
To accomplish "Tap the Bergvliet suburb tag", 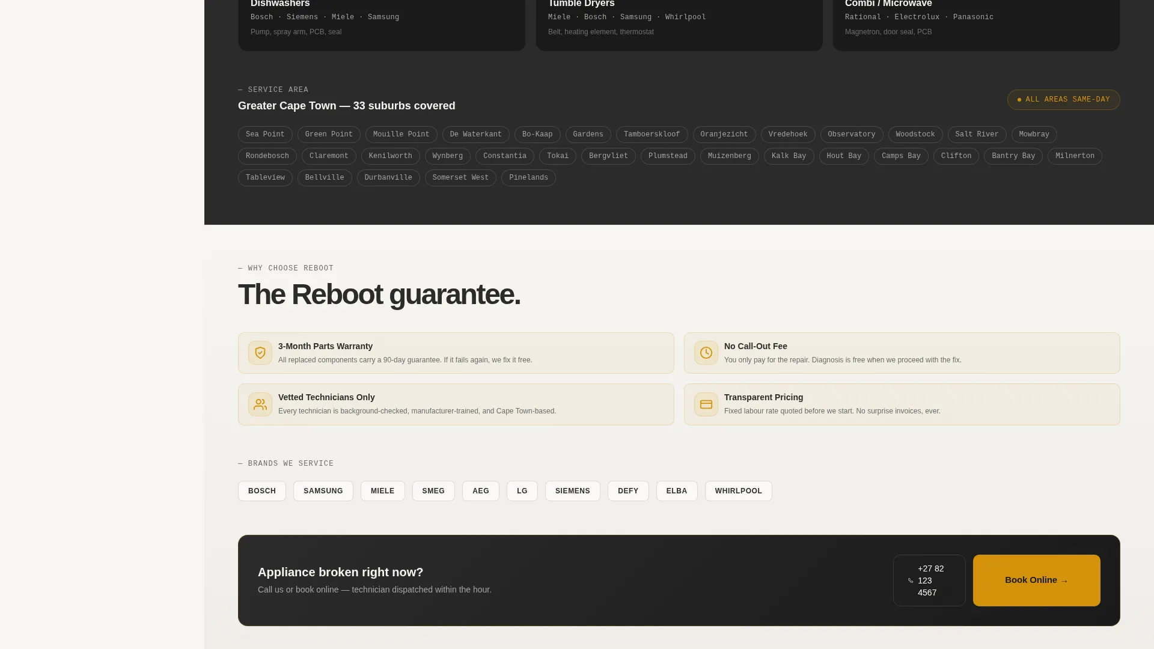I will [x=608, y=156].
